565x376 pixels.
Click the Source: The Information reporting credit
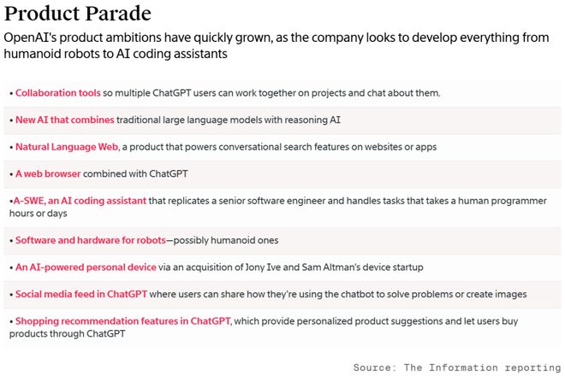pyautogui.click(x=457, y=367)
